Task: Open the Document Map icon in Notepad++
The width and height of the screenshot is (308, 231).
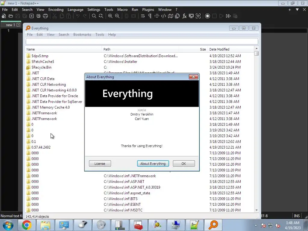Action: click(x=171, y=16)
